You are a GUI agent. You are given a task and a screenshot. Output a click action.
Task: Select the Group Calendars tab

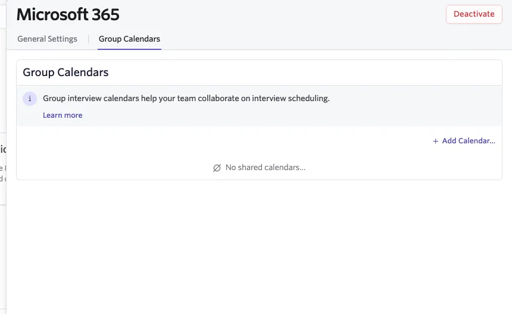click(129, 39)
